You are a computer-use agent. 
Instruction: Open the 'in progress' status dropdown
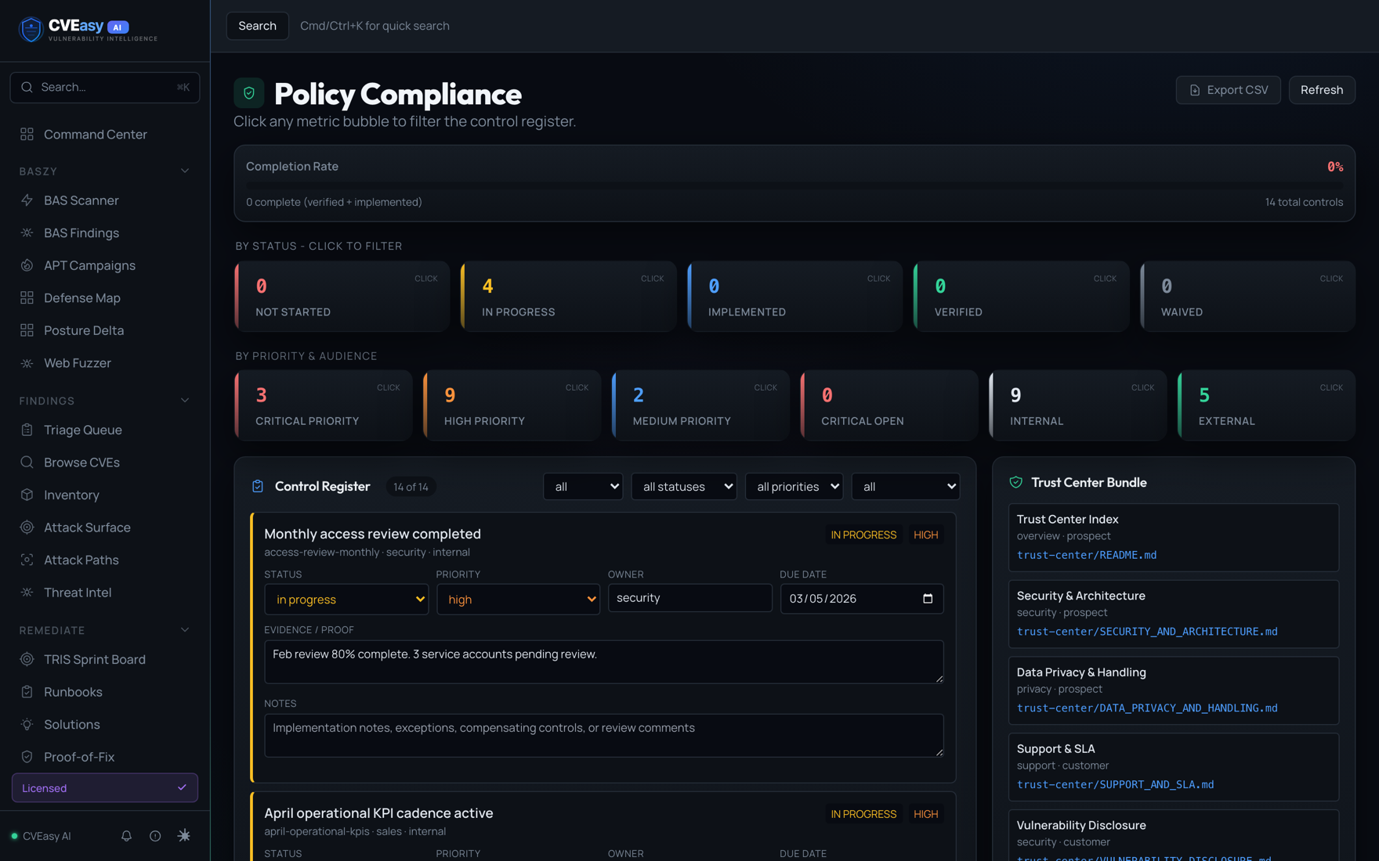click(346, 599)
